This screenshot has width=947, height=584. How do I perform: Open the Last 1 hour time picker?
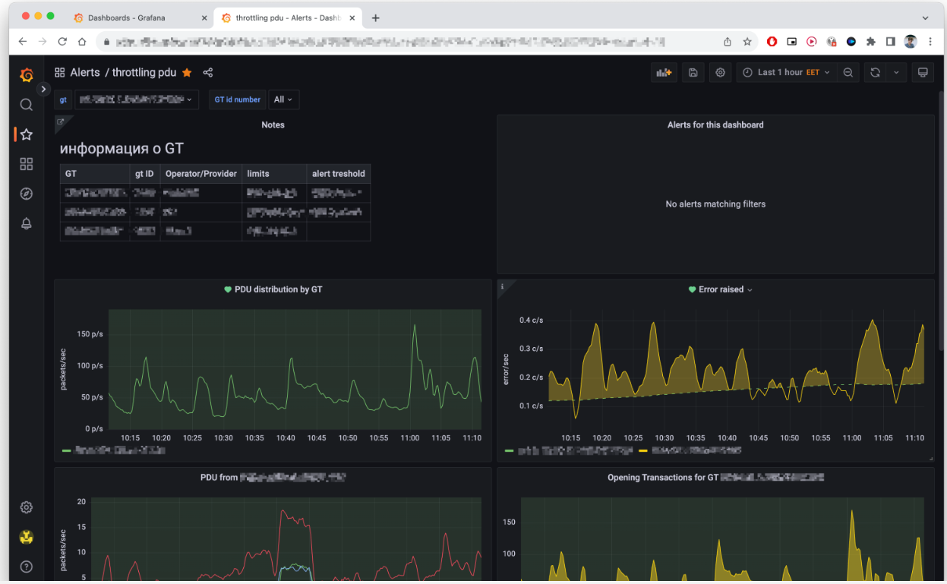click(787, 72)
